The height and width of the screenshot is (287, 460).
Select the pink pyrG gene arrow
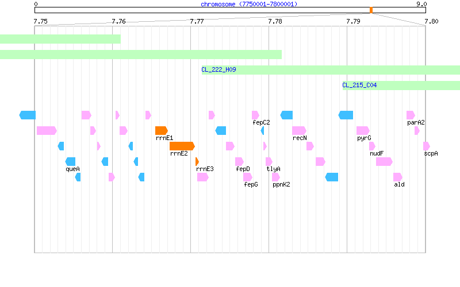pos(363,131)
